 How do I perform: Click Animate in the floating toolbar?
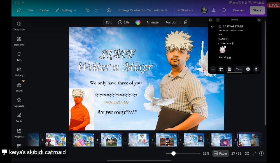point(153,22)
